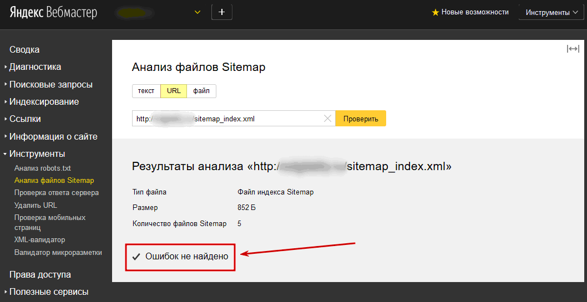Click the Проверить button

pyautogui.click(x=361, y=119)
